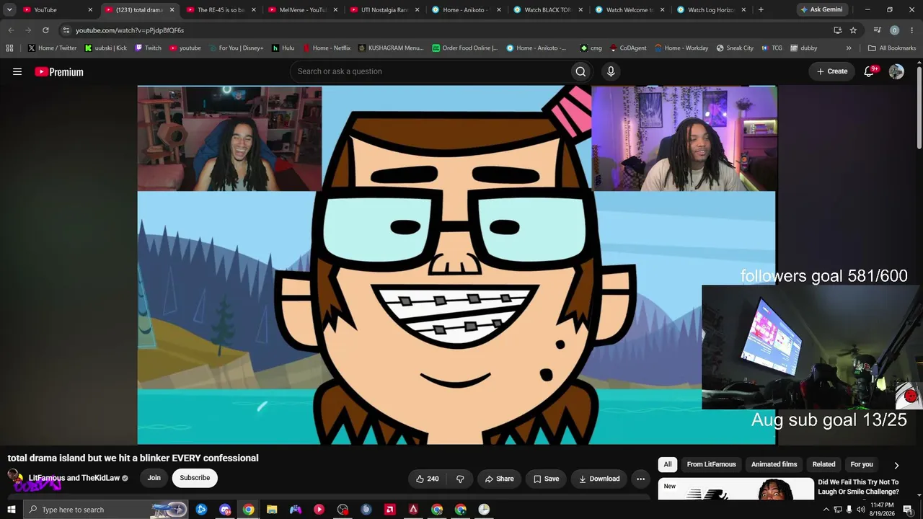Start voice search with the microphone
Image resolution: width=923 pixels, height=519 pixels.
coord(611,71)
